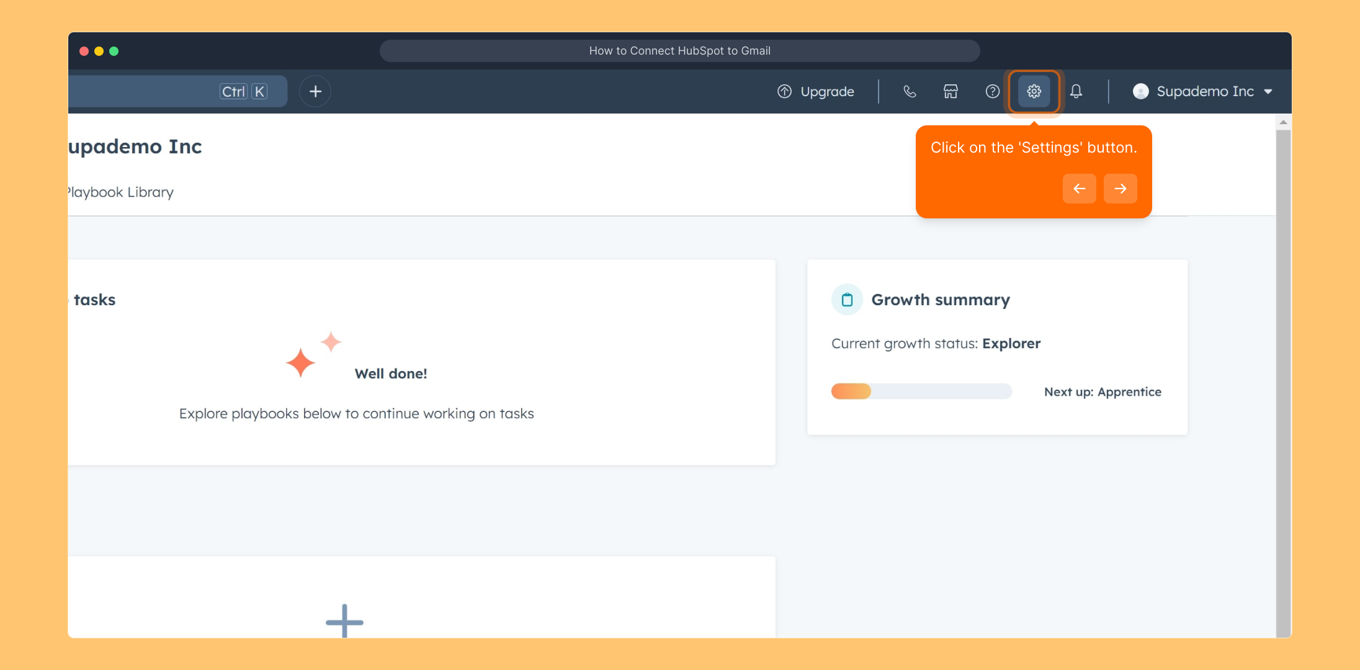1360x670 pixels.
Task: Open the marketplace storefront icon
Action: point(951,92)
